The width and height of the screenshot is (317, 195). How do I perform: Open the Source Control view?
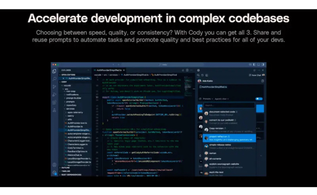coord(54,87)
